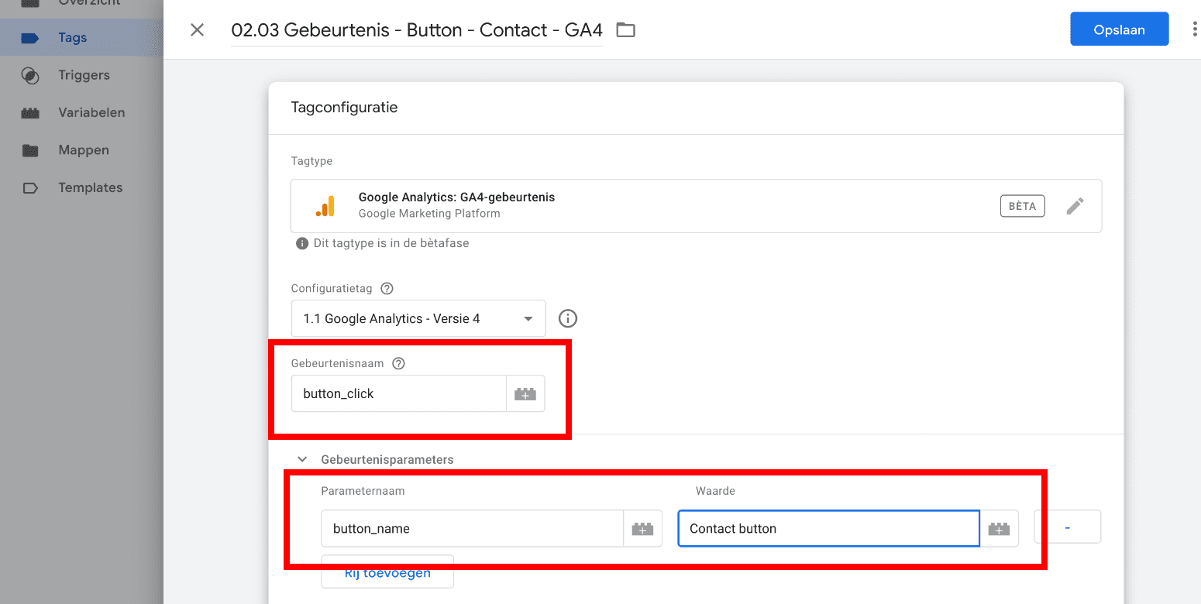Click the Variabelen brick icon in sidebar
The width and height of the screenshot is (1201, 604).
29,113
